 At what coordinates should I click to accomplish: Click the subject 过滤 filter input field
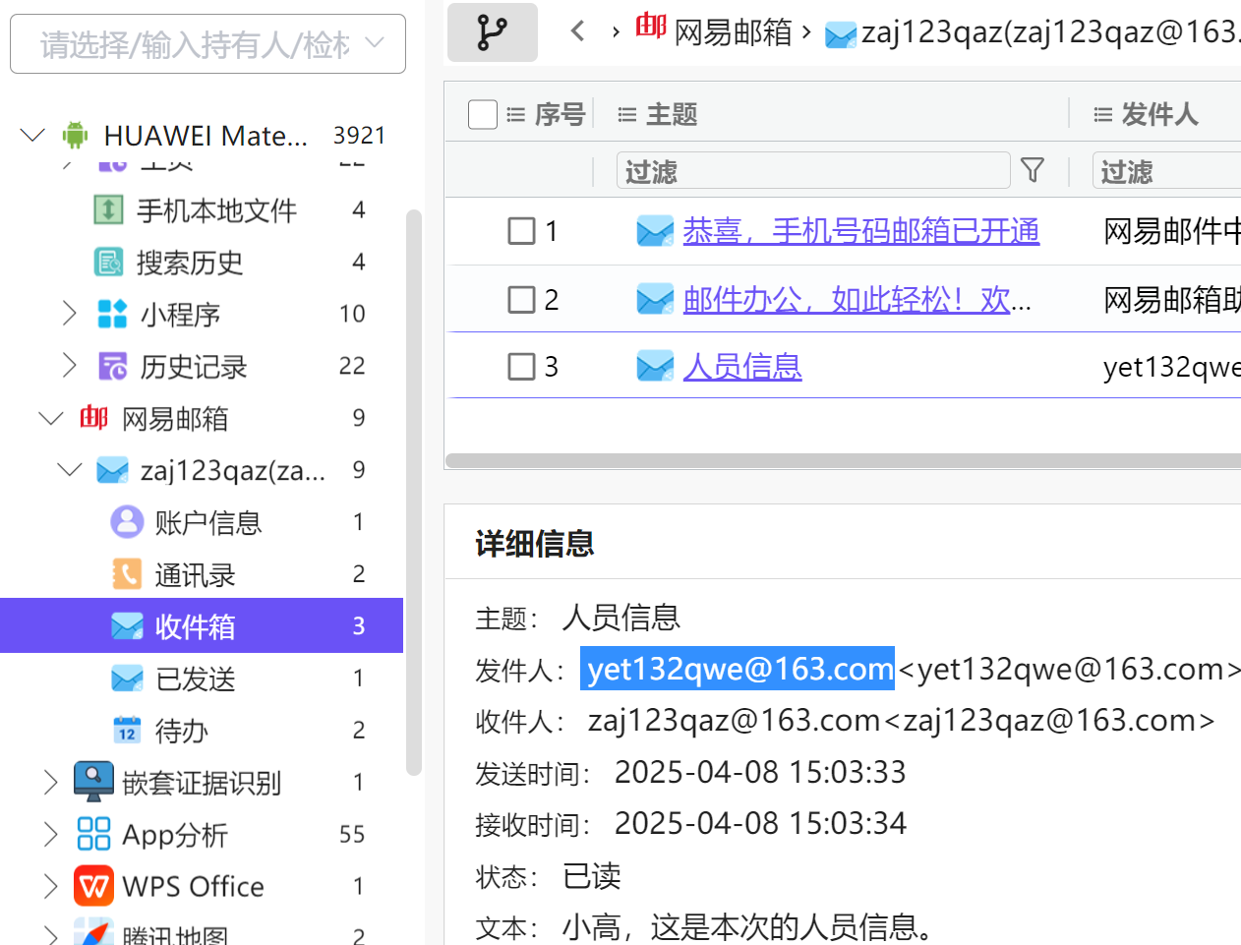pos(812,171)
